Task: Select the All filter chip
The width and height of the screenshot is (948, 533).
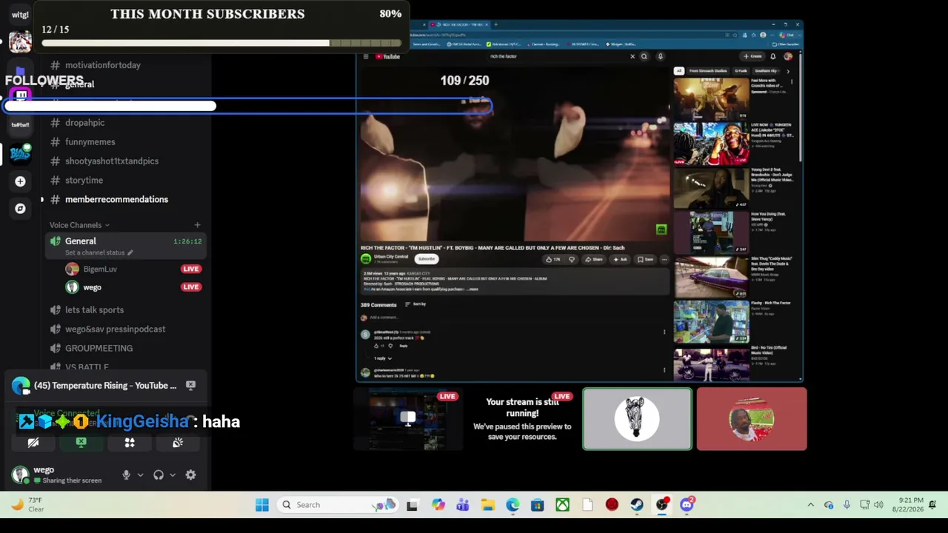Action: (x=678, y=71)
